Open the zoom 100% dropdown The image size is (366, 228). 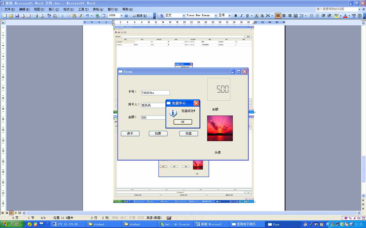pyautogui.click(x=121, y=16)
